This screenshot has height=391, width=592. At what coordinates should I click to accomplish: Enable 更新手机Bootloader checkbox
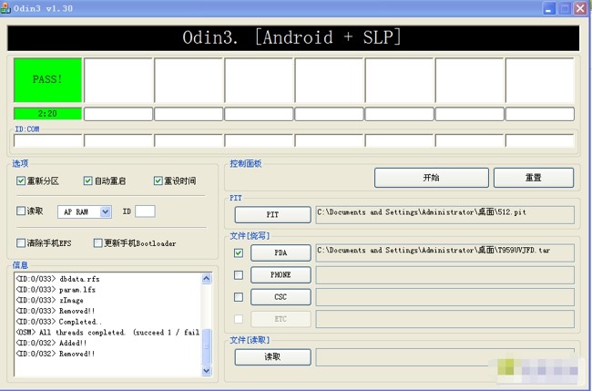97,243
